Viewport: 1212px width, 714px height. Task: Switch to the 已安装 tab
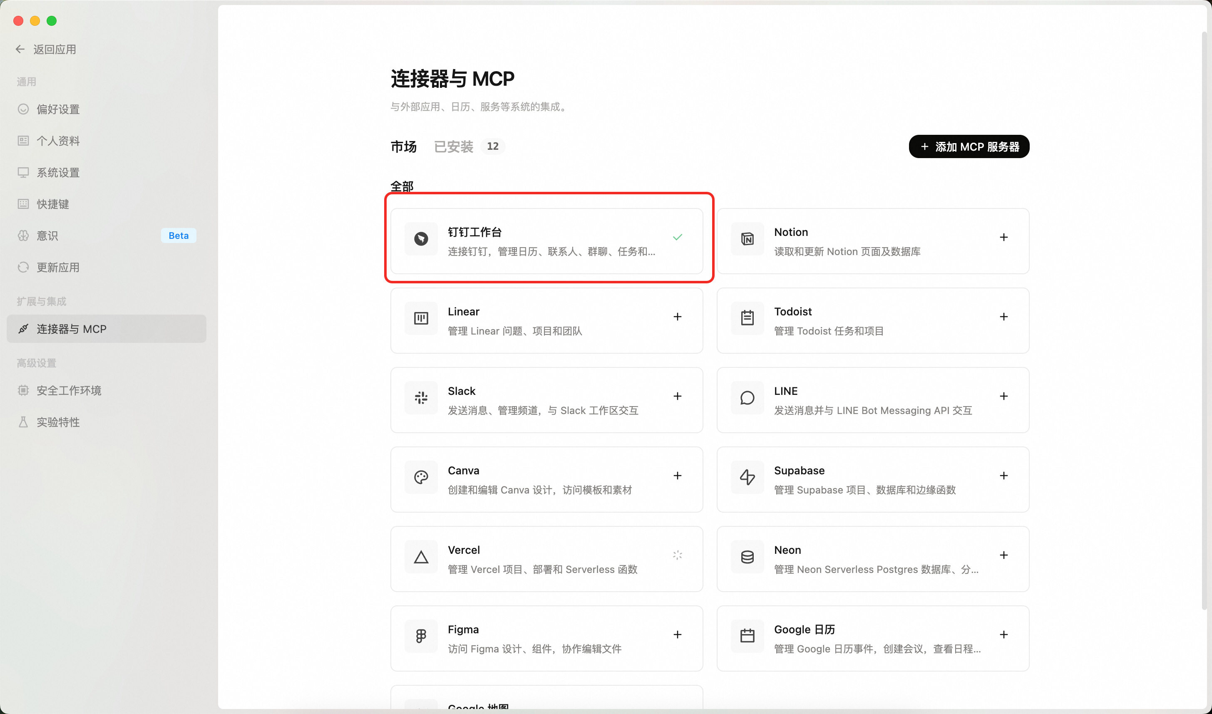click(454, 147)
